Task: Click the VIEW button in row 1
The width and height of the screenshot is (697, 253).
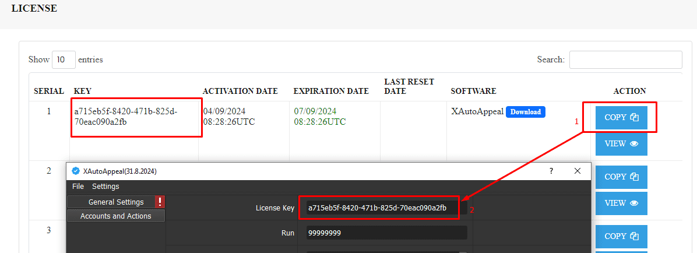Action: [621, 143]
